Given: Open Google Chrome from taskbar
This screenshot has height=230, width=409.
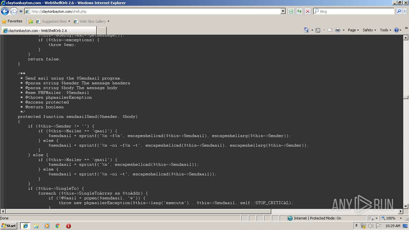Looking at the screenshot, I should [58, 226].
